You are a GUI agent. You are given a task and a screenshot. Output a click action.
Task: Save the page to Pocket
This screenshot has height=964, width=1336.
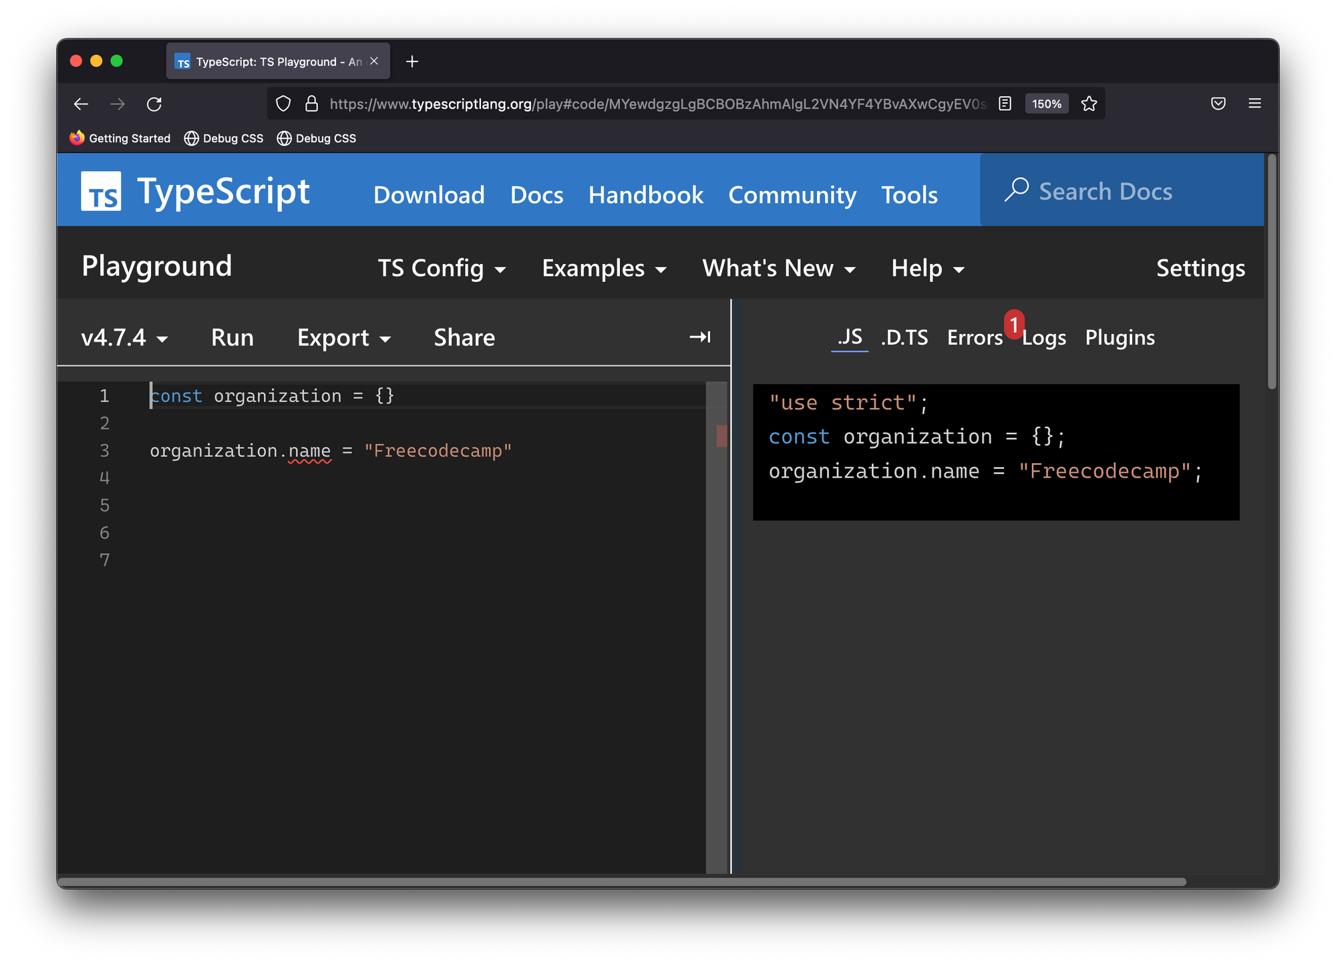(x=1218, y=104)
